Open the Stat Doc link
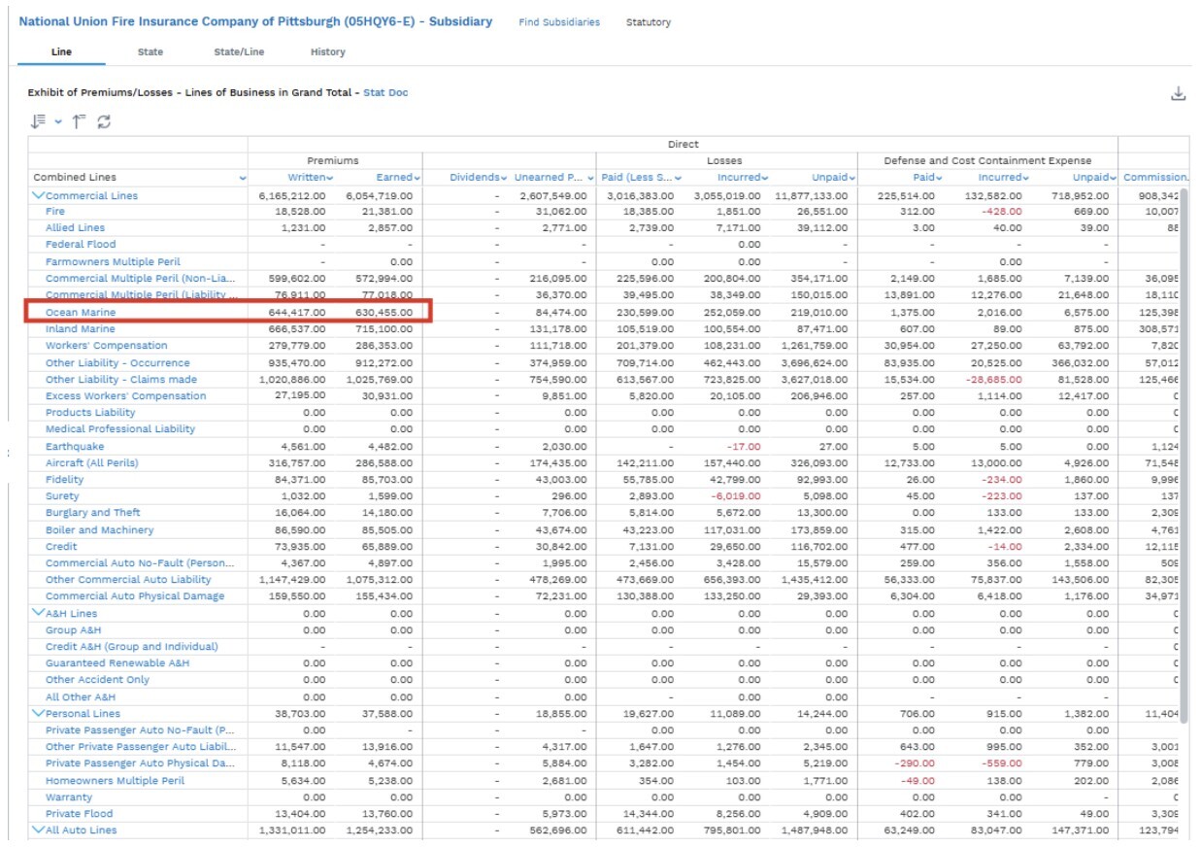The width and height of the screenshot is (1201, 847). pyautogui.click(x=385, y=93)
